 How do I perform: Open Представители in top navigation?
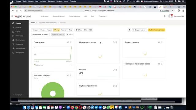(x=74, y=16)
